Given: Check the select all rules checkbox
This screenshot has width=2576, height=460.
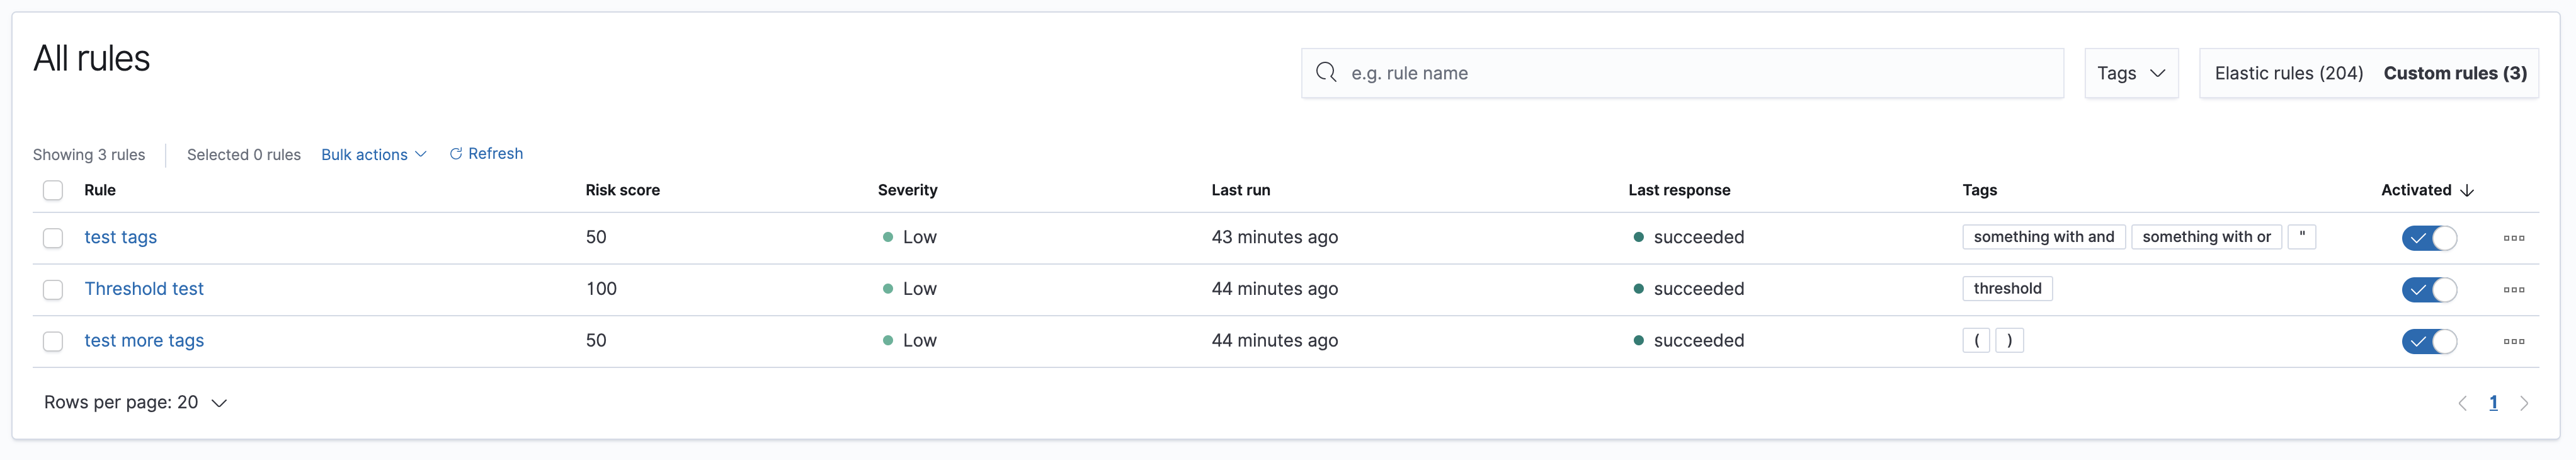Looking at the screenshot, I should (x=53, y=190).
